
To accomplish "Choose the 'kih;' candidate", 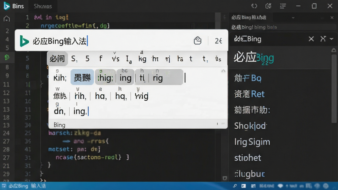I will pyautogui.click(x=60, y=78).
